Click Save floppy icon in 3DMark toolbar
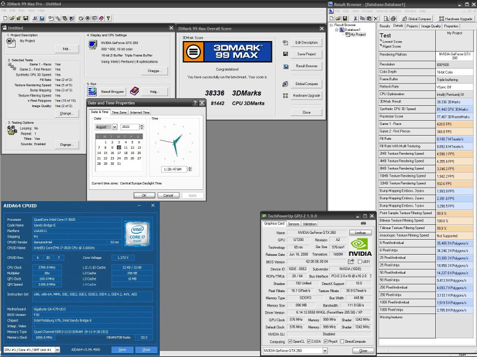 coord(26,18)
